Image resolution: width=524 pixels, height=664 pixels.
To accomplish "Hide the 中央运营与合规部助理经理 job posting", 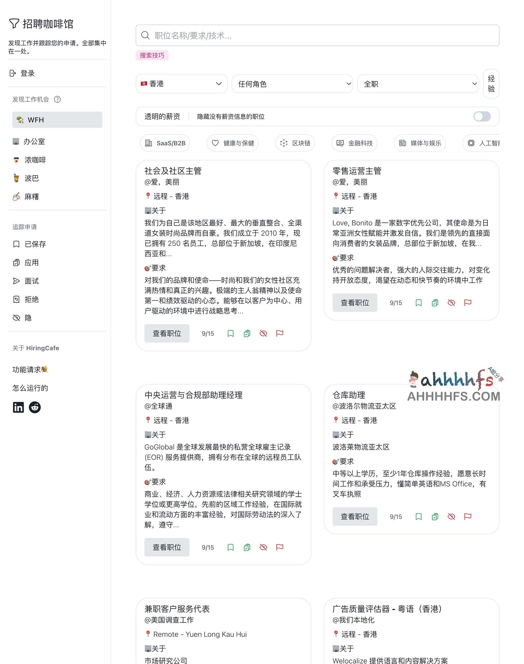I will point(263,547).
